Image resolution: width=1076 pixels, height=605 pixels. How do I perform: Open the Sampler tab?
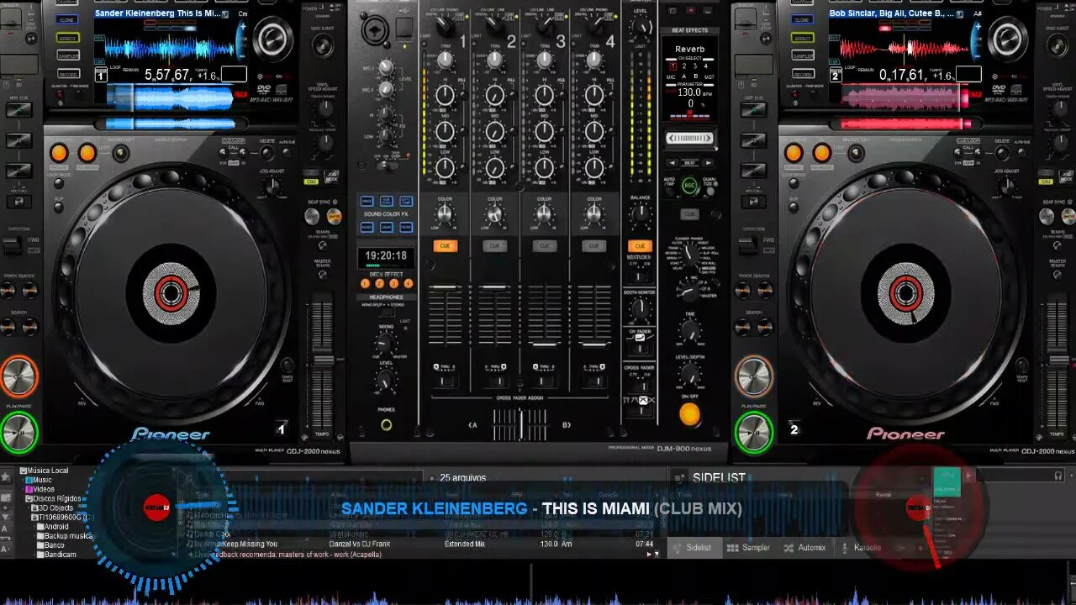[748, 548]
